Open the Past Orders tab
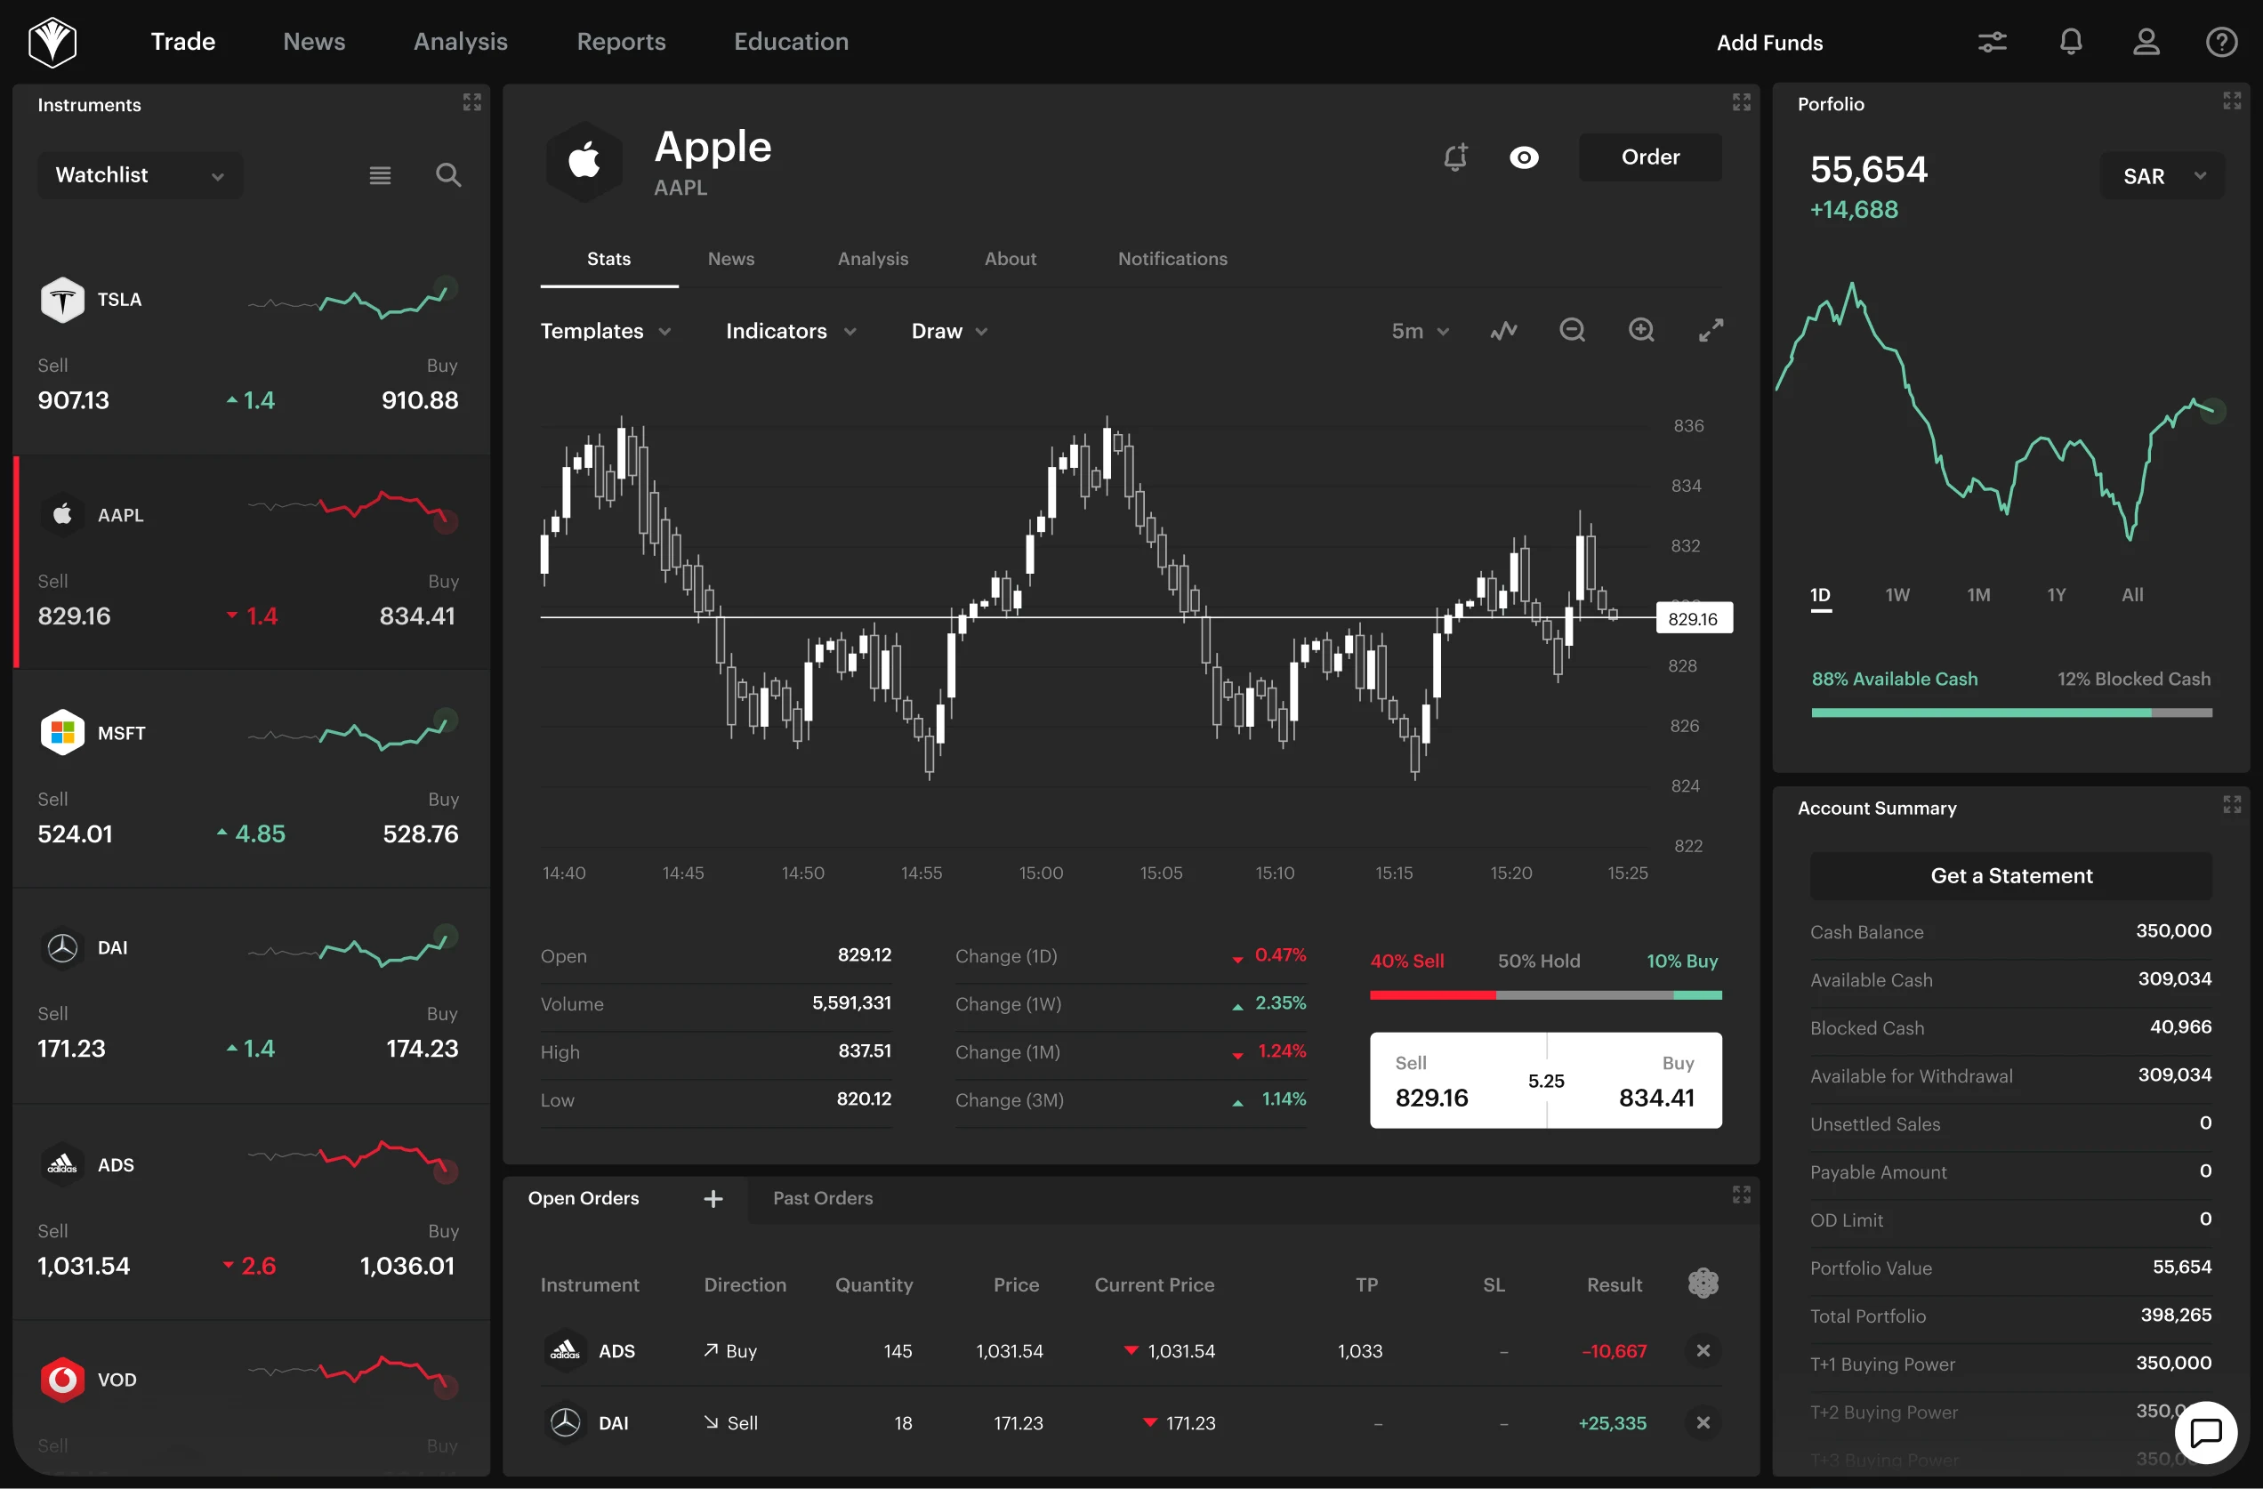This screenshot has width=2263, height=1489. pos(823,1198)
